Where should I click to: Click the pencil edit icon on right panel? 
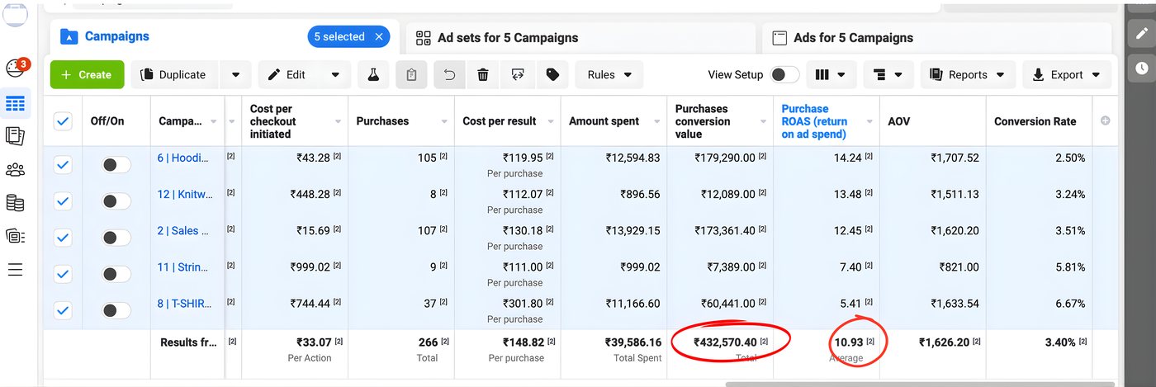click(x=1141, y=33)
